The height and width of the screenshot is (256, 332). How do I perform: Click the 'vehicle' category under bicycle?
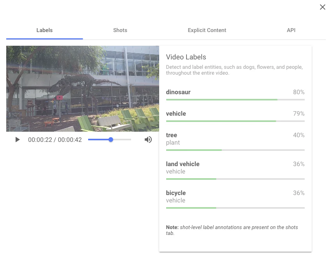tap(176, 201)
